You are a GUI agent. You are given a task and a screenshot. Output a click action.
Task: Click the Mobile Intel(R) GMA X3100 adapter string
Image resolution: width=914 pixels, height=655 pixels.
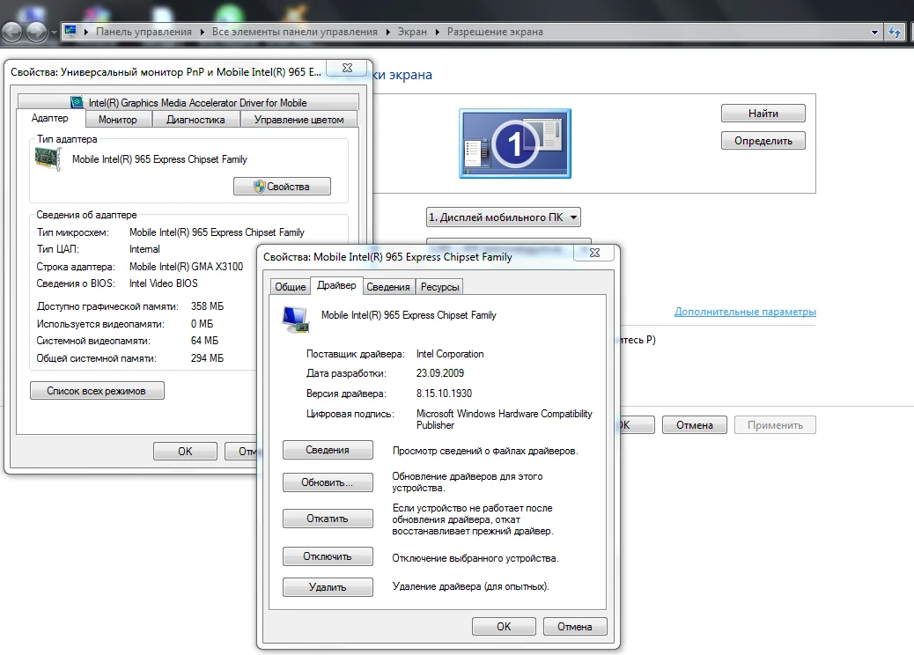(x=186, y=266)
